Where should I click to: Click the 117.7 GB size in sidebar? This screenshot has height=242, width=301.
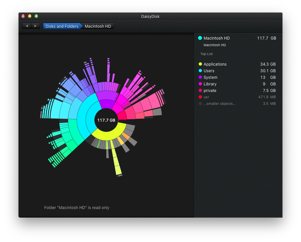coord(266,38)
